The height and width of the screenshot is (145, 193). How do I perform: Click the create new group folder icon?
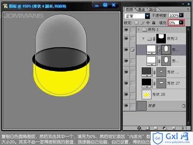156,128
